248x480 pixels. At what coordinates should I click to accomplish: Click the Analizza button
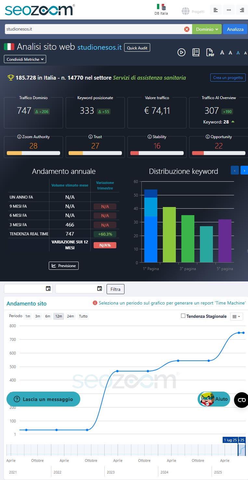click(235, 29)
